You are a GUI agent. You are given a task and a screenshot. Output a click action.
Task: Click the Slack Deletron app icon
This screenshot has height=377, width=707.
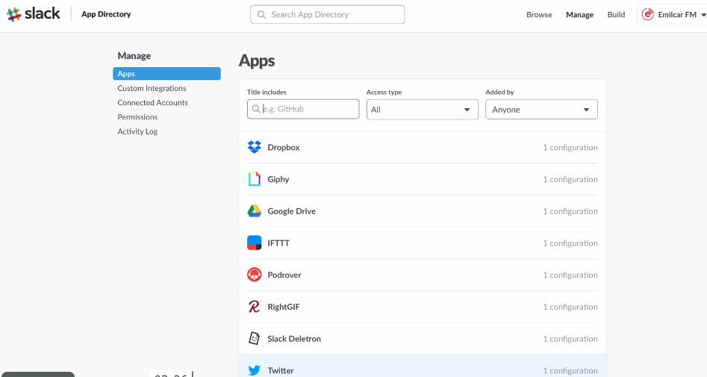[x=254, y=339]
